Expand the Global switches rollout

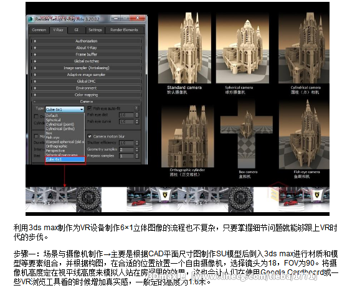point(87,61)
